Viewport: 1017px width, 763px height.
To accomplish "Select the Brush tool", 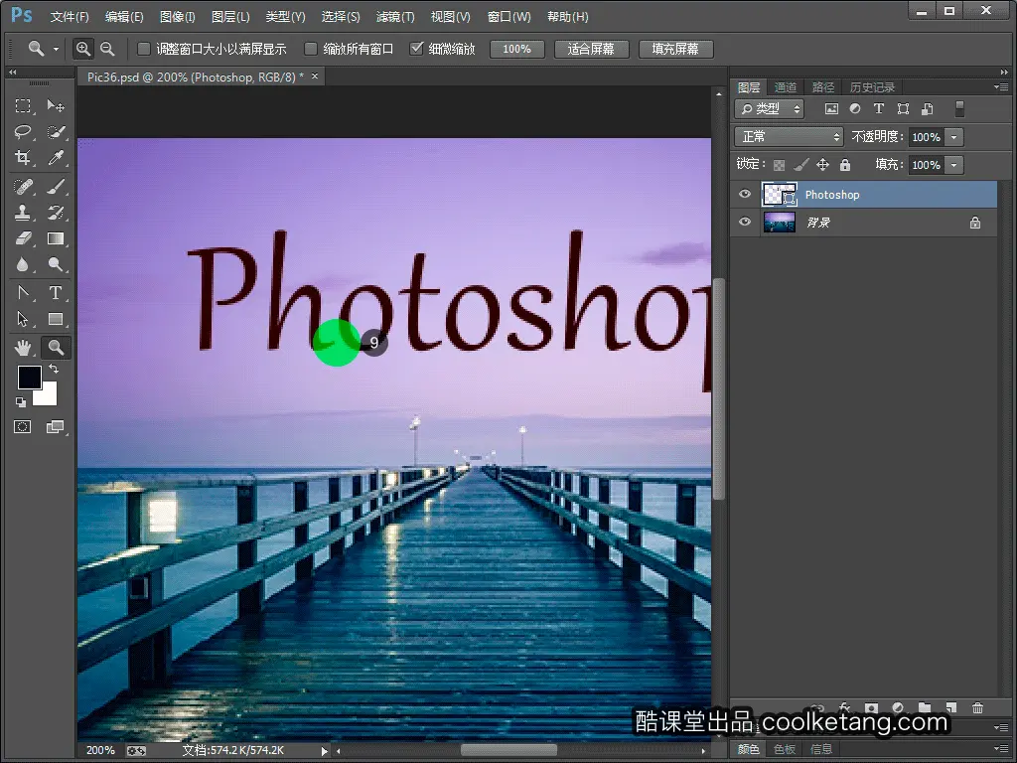I will [x=56, y=187].
